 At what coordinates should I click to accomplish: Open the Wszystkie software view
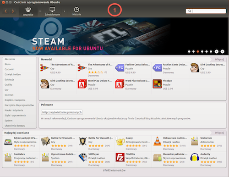28,11
